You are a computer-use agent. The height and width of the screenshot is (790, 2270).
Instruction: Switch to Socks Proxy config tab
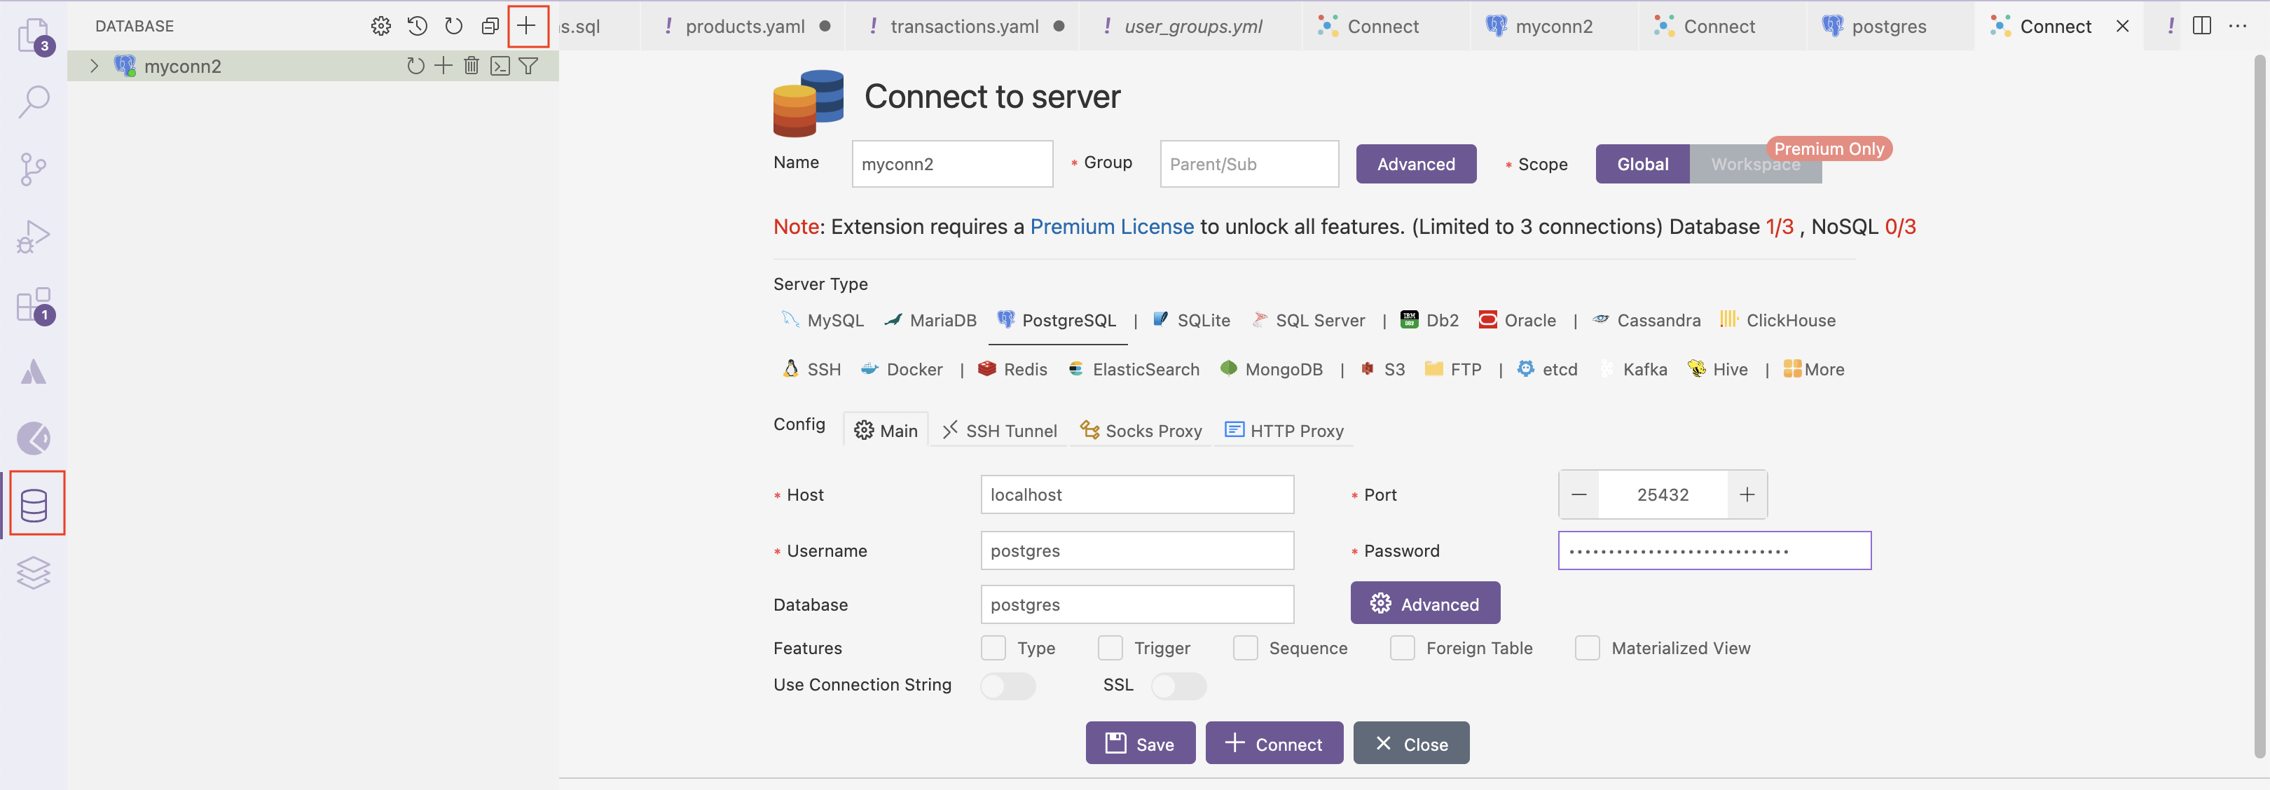pos(1141,431)
